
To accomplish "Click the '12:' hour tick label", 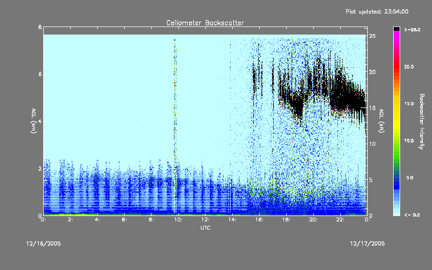I will pyautogui.click(x=205, y=220).
